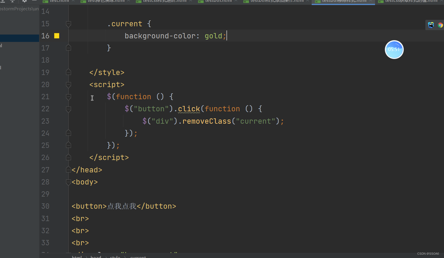Click line number 23 in the gutter
444x258 pixels.
(45, 121)
